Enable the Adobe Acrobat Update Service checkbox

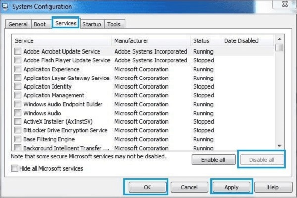coord(18,51)
